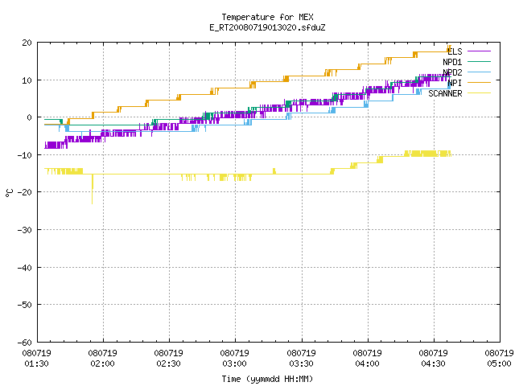Click the y-axis tick label -40
This screenshot has height=386, width=515.
[x=25, y=268]
